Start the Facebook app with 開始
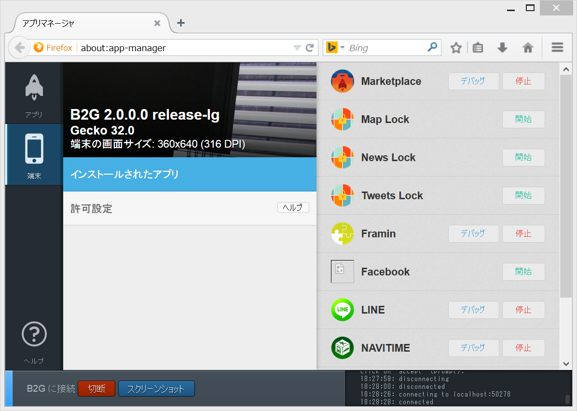The image size is (577, 411). click(x=523, y=272)
